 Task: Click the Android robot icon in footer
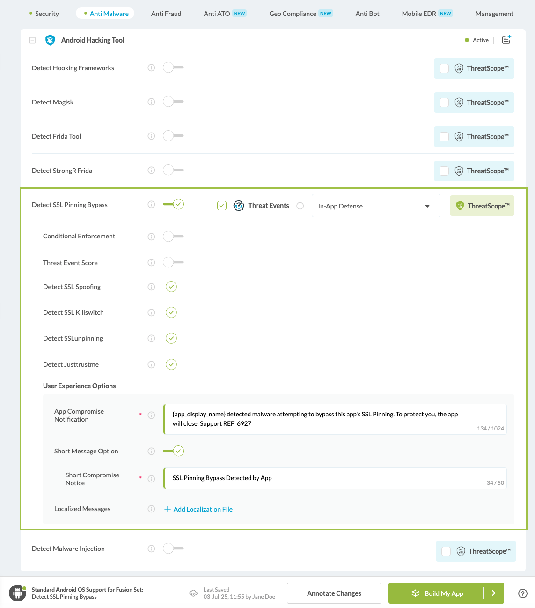[x=17, y=593]
